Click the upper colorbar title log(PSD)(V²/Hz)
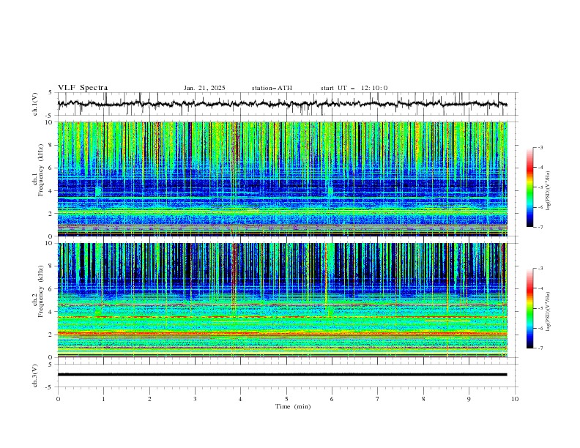This screenshot has width=580, height=448. tap(548, 191)
